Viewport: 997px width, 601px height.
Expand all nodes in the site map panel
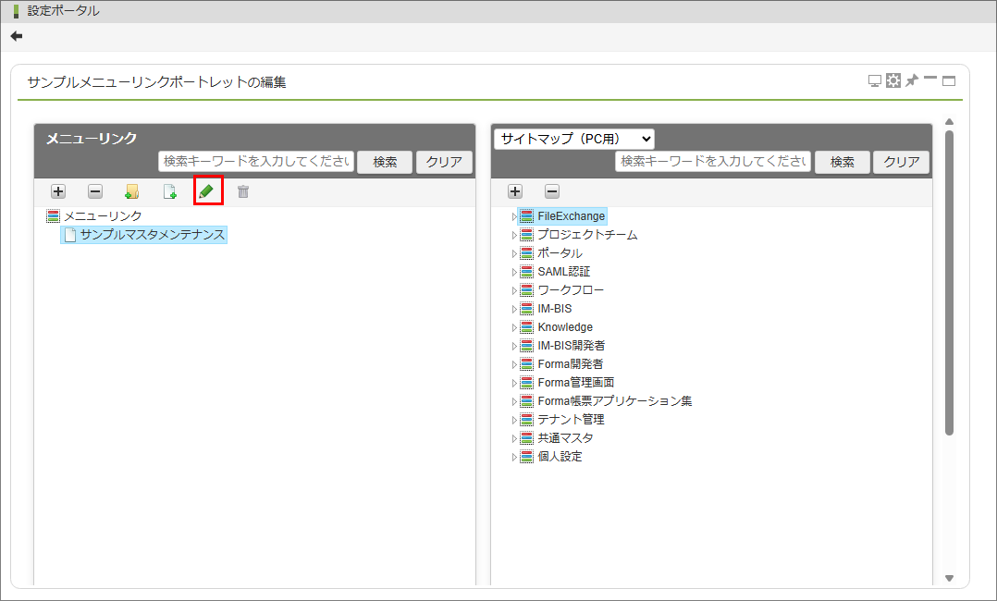click(515, 191)
